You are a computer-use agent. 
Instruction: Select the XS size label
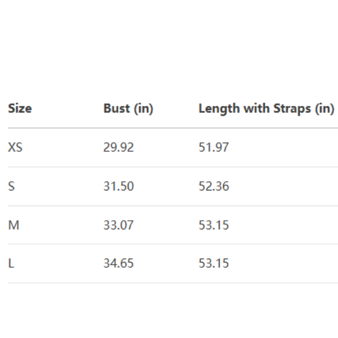[x=15, y=148]
